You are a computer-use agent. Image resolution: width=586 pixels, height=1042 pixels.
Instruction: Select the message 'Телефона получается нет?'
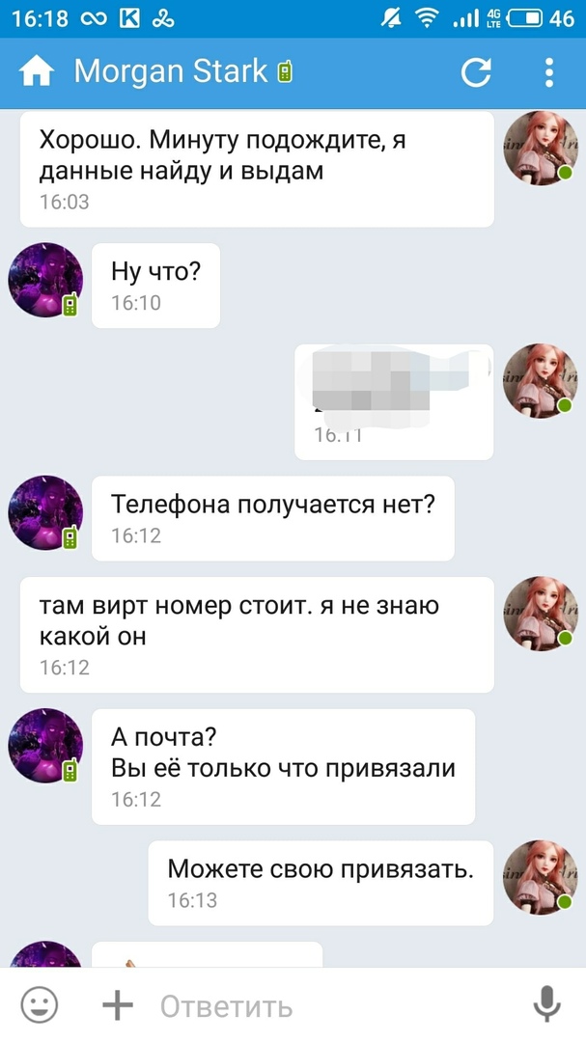pos(272,518)
